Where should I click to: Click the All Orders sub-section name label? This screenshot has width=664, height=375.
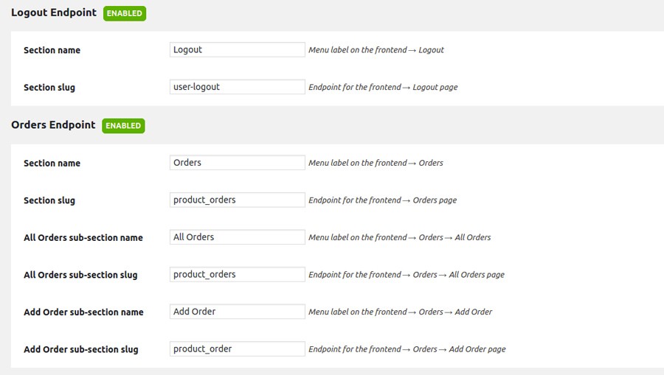(83, 238)
